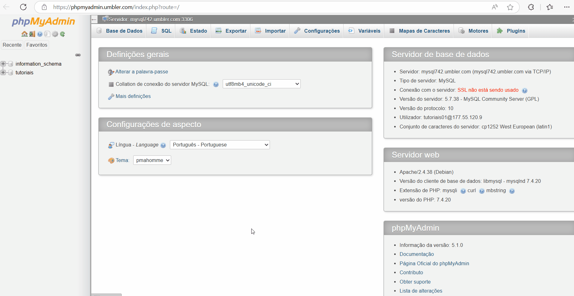Expand the tutoriais database node

[3, 72]
